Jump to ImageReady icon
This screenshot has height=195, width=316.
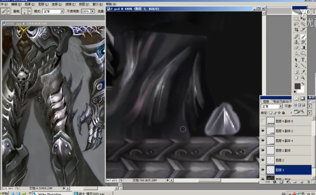(x=299, y=112)
